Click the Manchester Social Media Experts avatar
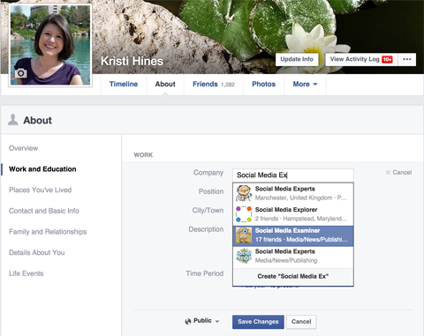424x336 pixels. (x=244, y=193)
